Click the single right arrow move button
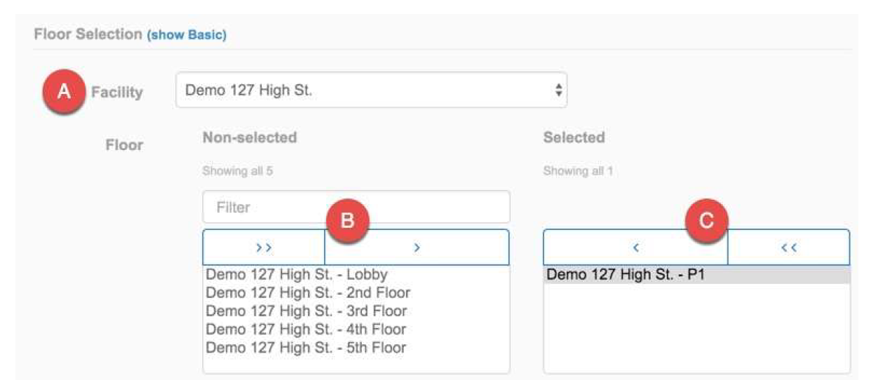This screenshot has width=892, height=392. point(417,248)
